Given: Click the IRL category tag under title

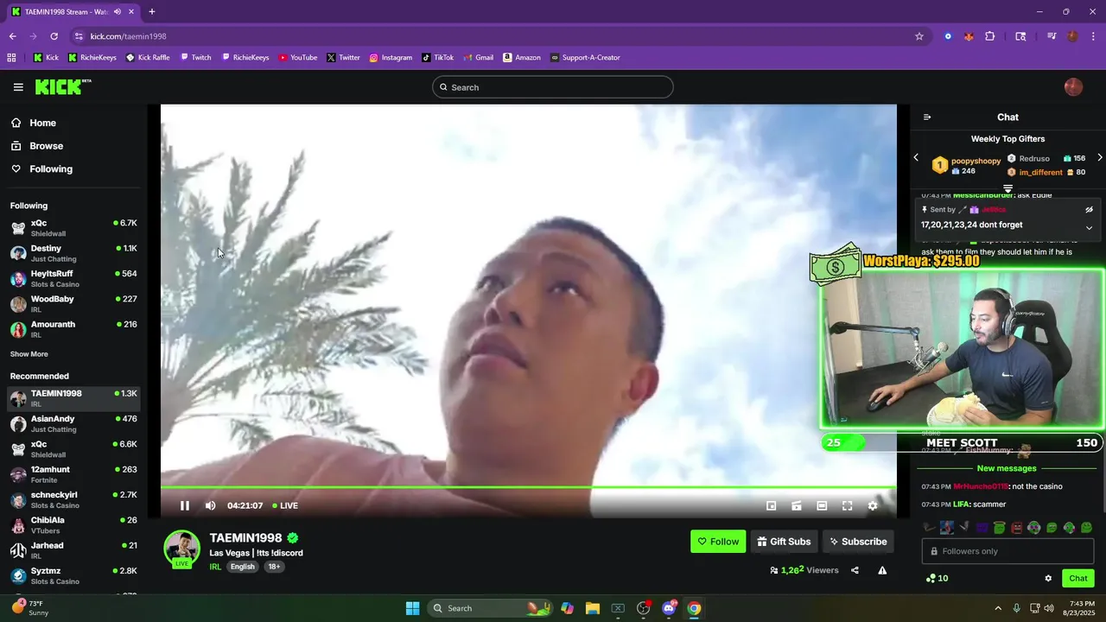Looking at the screenshot, I should pos(215,567).
